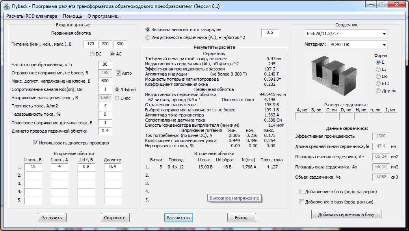409x231 pixels.
Task: Click the Площадь окна сердечника An field
Action: [x=381, y=167]
